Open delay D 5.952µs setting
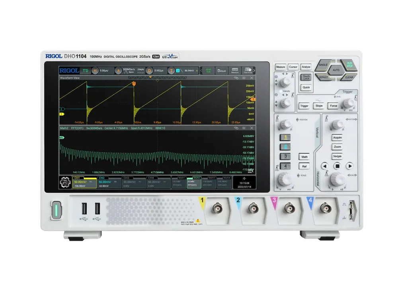The image size is (398, 298). point(156,71)
